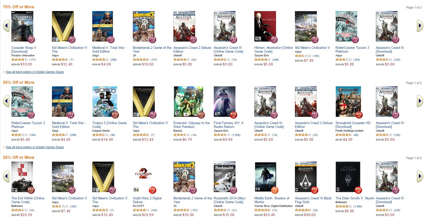Click See all best sellers under 70% Off
This screenshot has width=426, height=218.
pyautogui.click(x=35, y=72)
